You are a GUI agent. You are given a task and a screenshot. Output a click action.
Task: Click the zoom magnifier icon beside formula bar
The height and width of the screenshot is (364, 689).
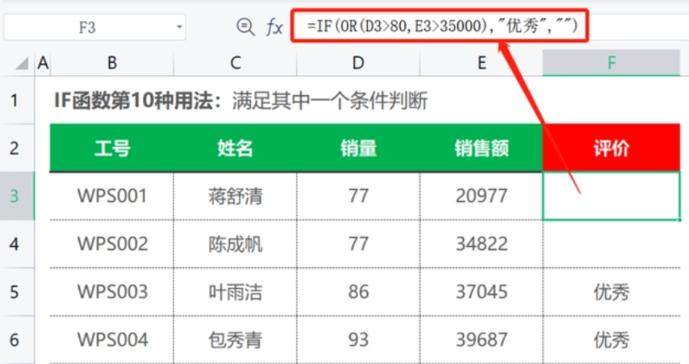tap(245, 27)
